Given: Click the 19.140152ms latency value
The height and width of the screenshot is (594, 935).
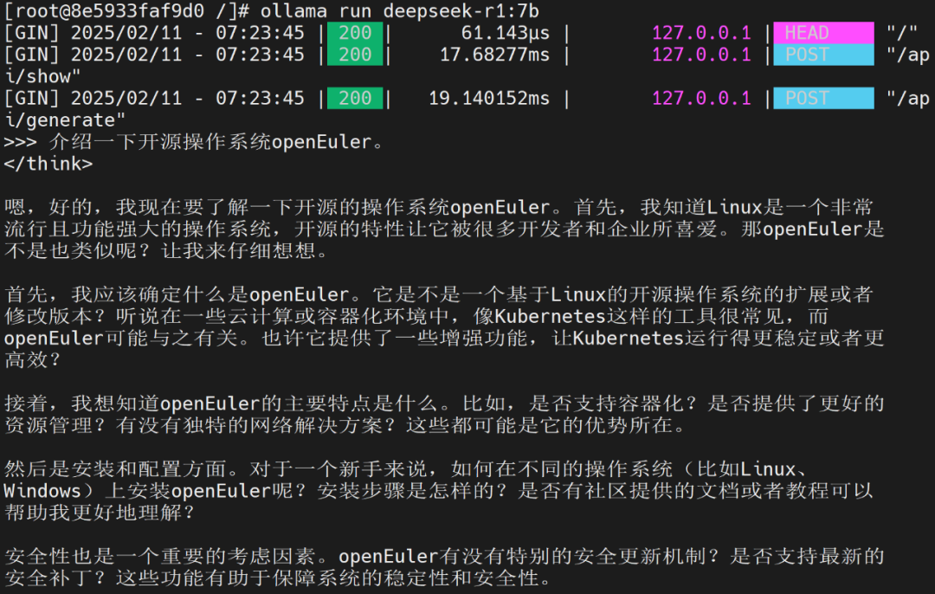Looking at the screenshot, I should [489, 98].
